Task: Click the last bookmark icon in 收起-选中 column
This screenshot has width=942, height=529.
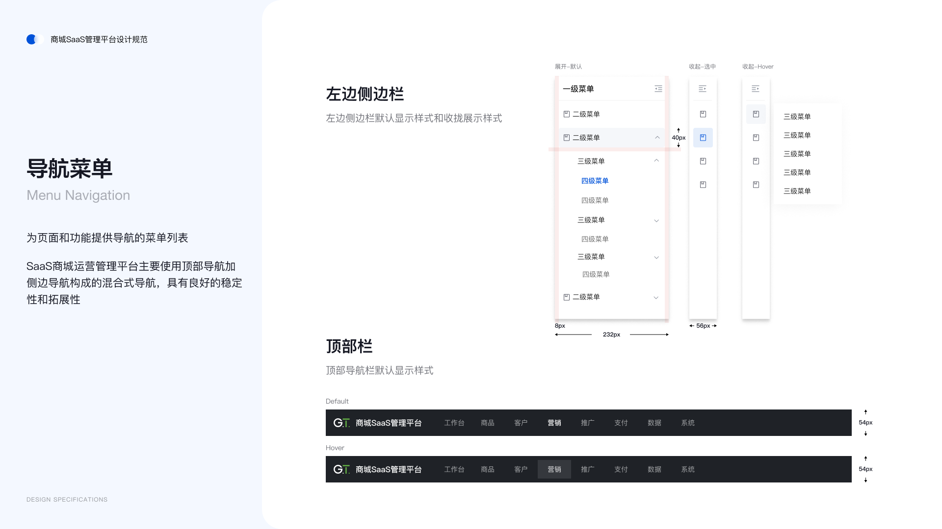Action: click(703, 185)
